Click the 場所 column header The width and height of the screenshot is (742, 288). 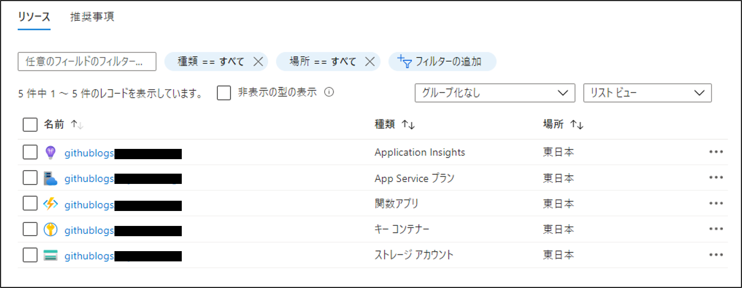click(x=553, y=124)
